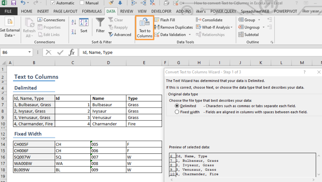322x182 pixels.
Task: Open the Outline dialog launcher
Action: [272, 42]
